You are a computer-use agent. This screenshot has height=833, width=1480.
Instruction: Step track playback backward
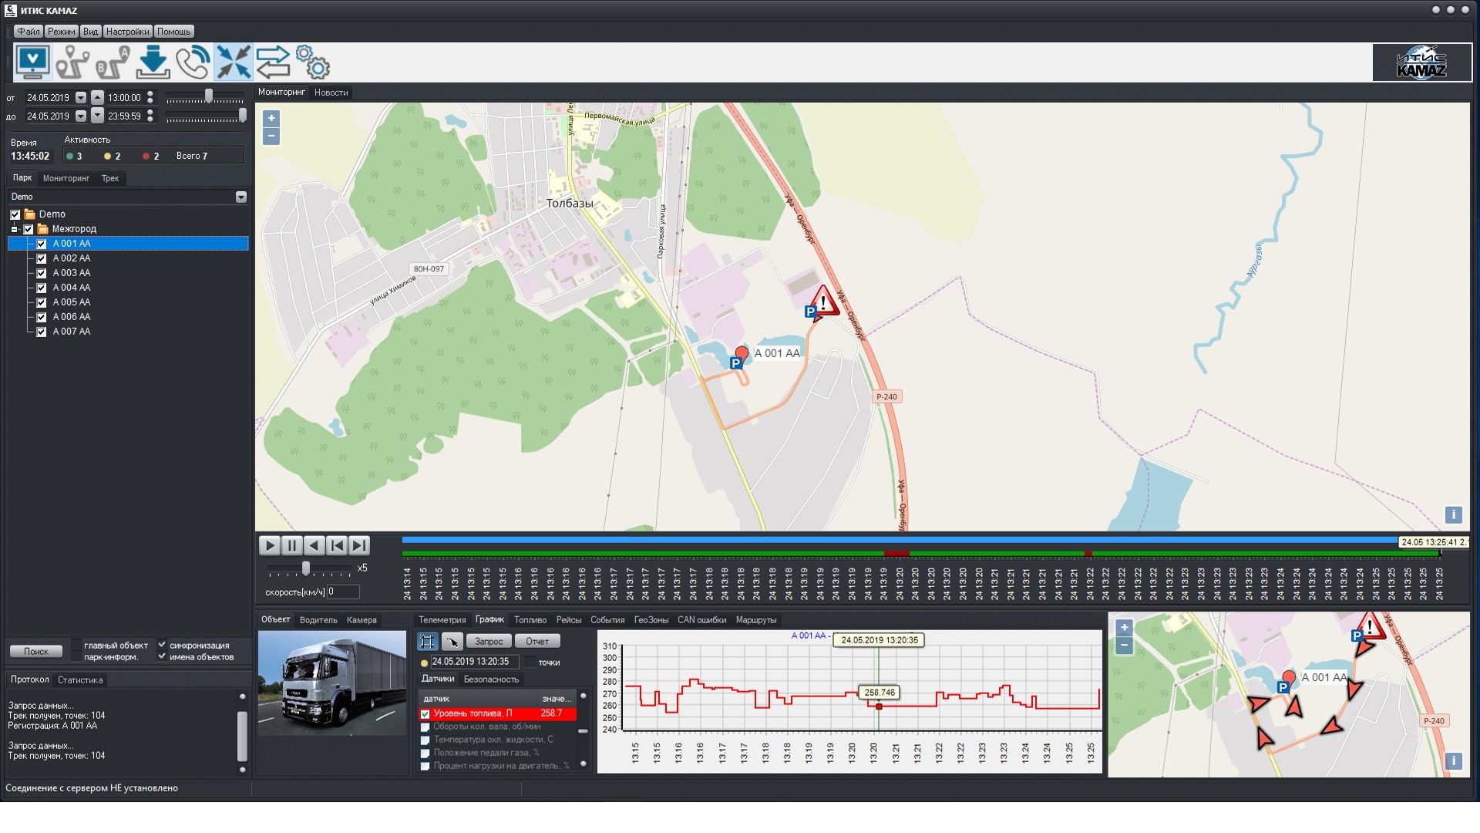[314, 545]
